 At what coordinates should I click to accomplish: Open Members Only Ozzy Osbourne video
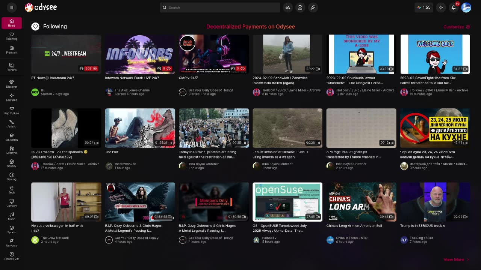[214, 202]
